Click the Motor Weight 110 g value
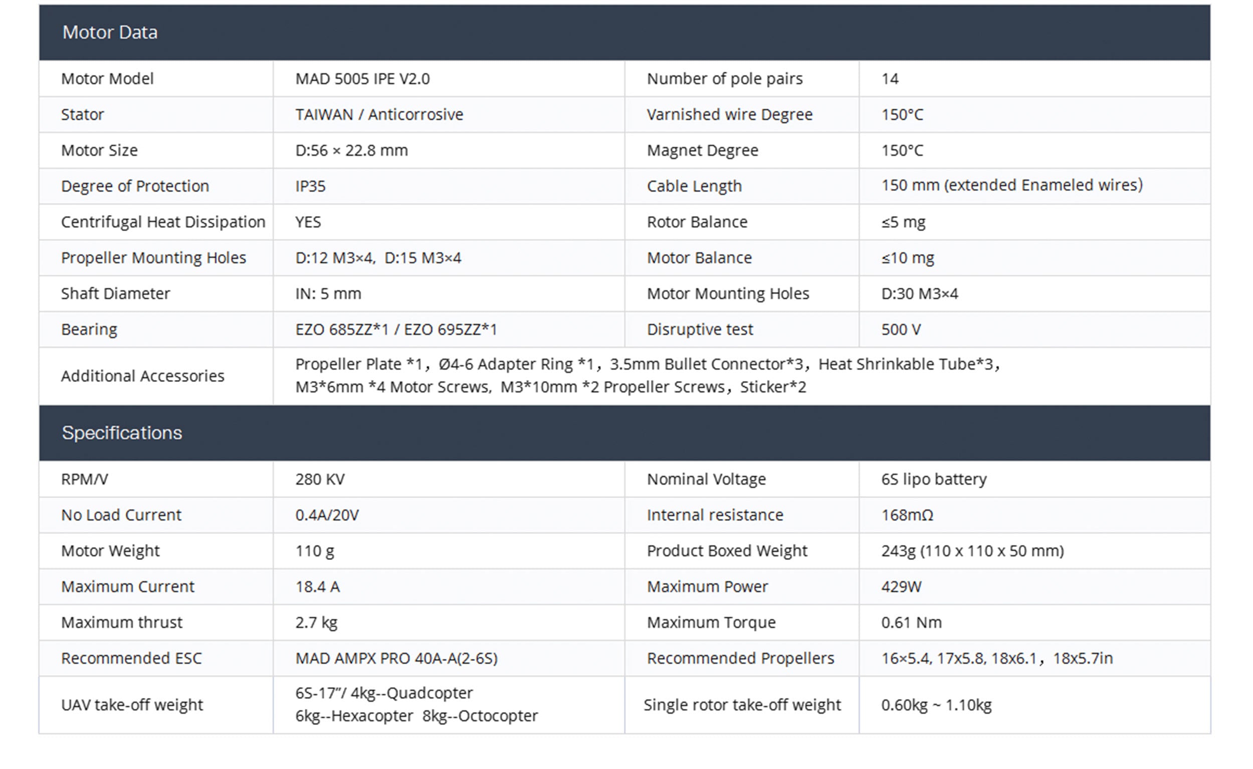The height and width of the screenshot is (769, 1253). (315, 551)
